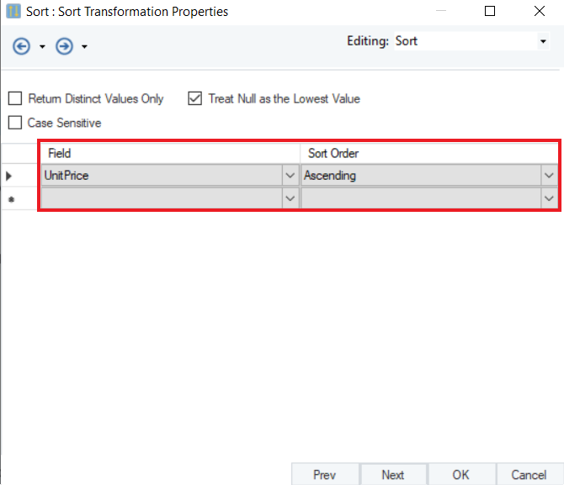Click the forward arrow navigation icon
This screenshot has width=564, height=485.
tap(64, 46)
